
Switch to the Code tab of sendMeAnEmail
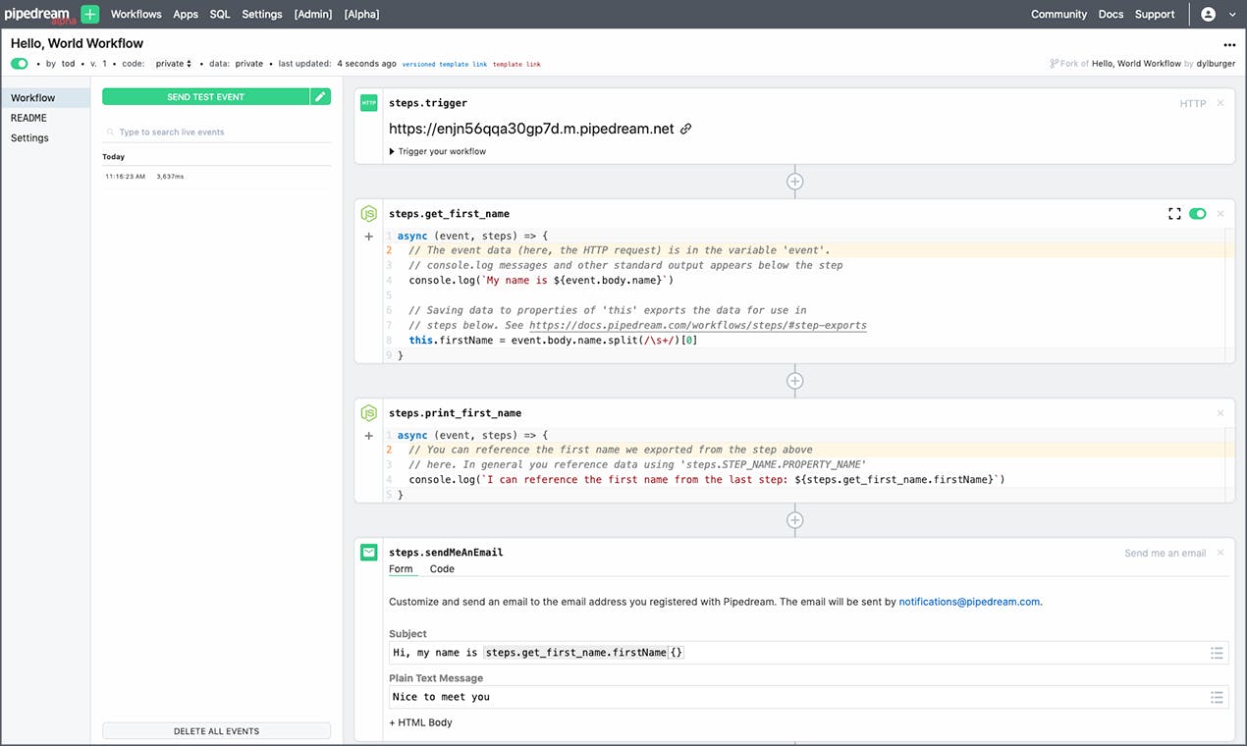click(442, 569)
